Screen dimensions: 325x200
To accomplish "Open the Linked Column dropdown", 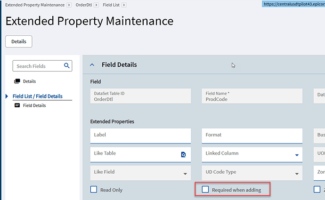I will coord(297,154).
